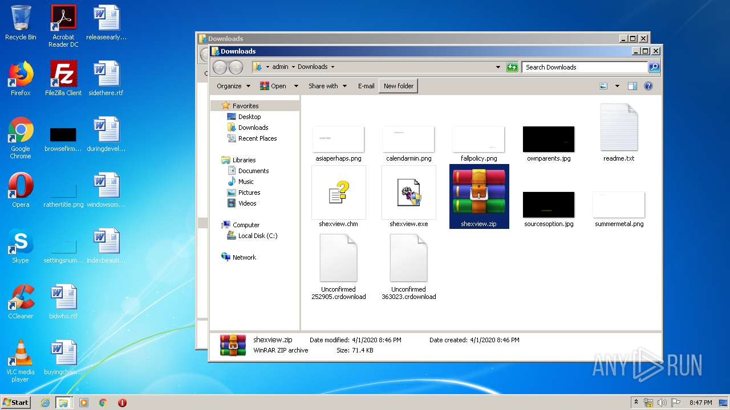Open the Organize menu
This screenshot has height=410, width=730.
tap(233, 86)
